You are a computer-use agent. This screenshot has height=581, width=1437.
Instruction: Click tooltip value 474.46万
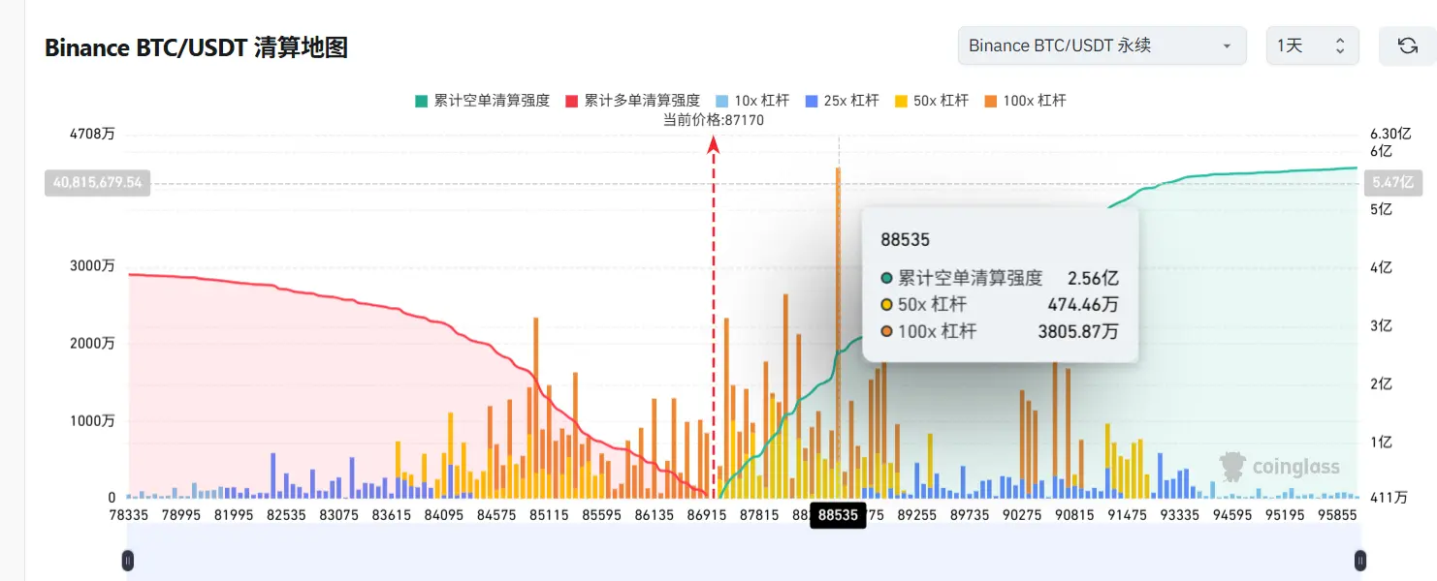click(1082, 305)
